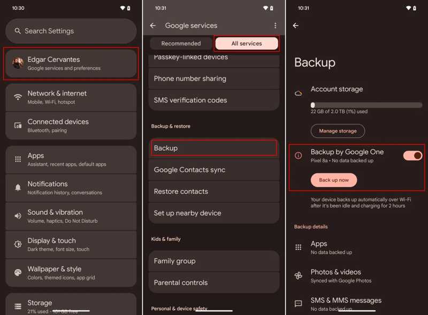Open Wallpaper & style settings
The width and height of the screenshot is (428, 315).
click(x=71, y=273)
